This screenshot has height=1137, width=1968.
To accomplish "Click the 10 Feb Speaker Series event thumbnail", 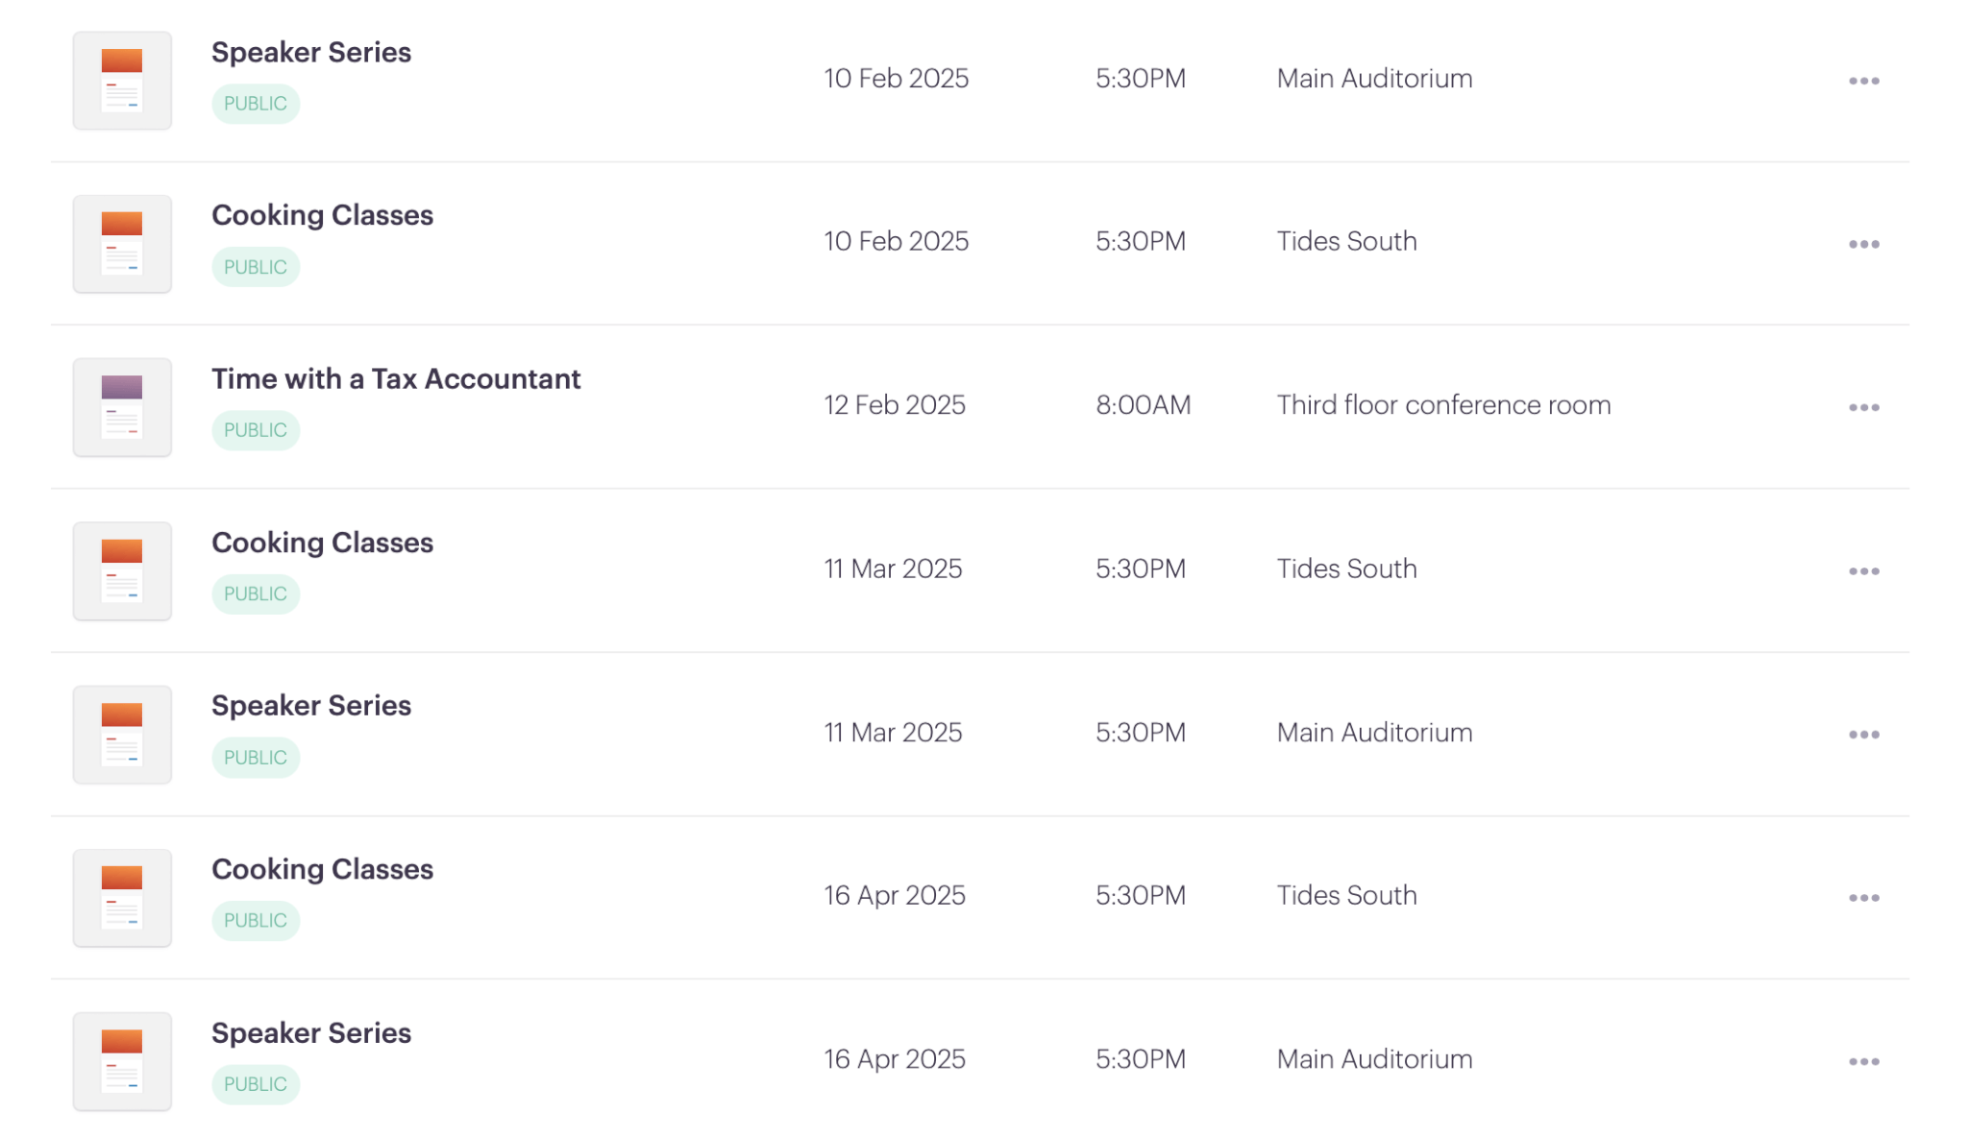I will click(122, 81).
